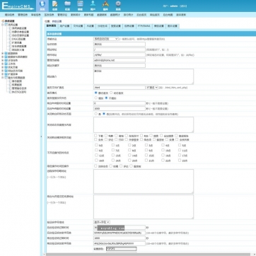Tick the 9点 hour checkbox

point(146,150)
